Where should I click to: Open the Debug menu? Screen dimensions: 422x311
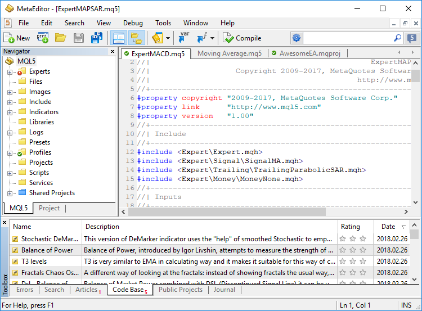133,23
